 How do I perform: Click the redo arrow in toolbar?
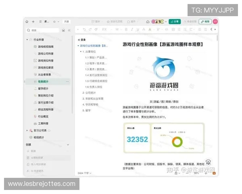click(x=90, y=30)
